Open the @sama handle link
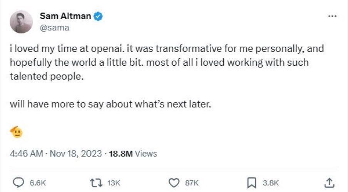Image resolution: width=348 pixels, height=192 pixels. 55,28
